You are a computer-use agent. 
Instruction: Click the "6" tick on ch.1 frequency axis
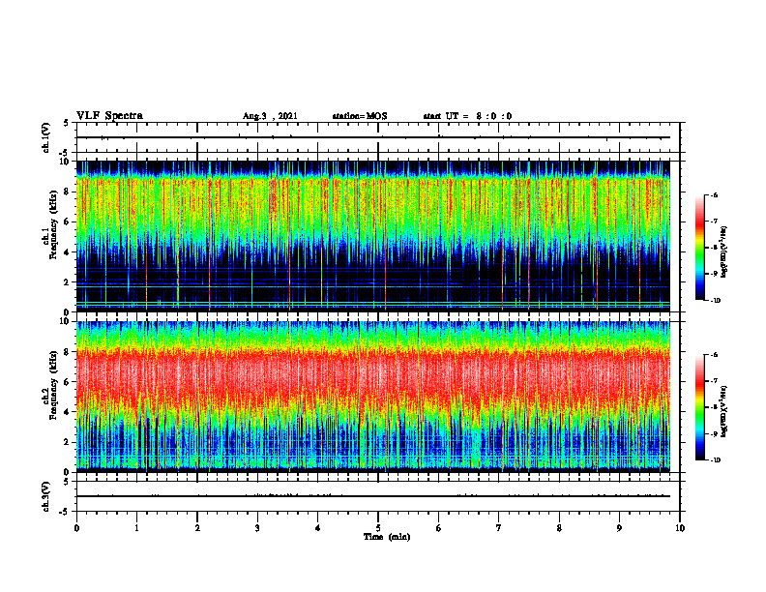[x=68, y=222]
